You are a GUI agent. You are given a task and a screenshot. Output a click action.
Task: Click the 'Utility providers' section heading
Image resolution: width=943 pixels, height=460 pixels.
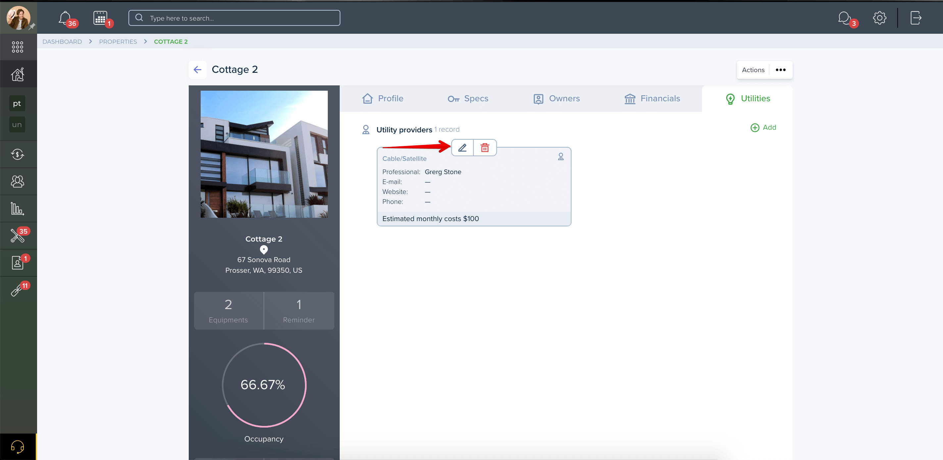pos(404,129)
